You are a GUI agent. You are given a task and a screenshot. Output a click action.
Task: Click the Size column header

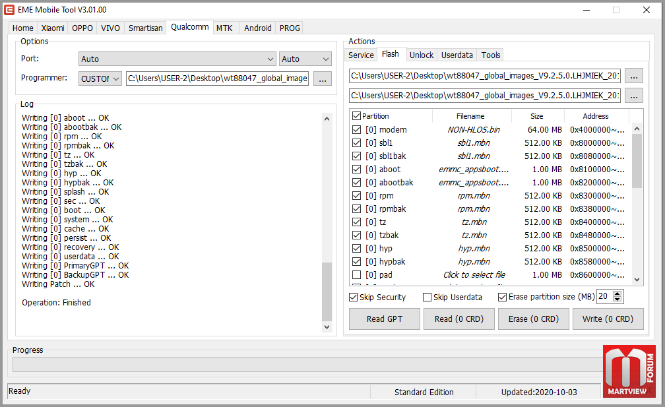[537, 116]
